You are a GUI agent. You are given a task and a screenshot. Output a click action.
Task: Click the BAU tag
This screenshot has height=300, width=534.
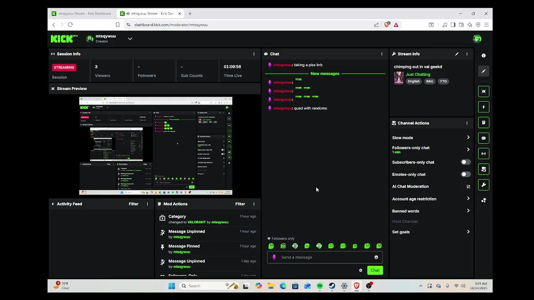[x=429, y=81]
